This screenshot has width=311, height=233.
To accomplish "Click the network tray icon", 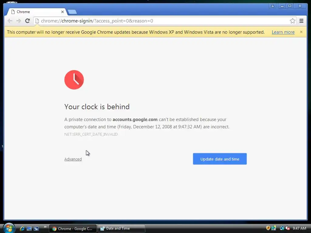I will (x=282, y=228).
